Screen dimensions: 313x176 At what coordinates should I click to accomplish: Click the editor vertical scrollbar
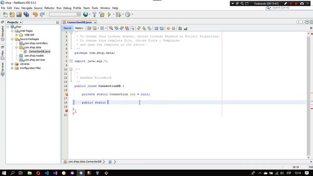pos(309,95)
